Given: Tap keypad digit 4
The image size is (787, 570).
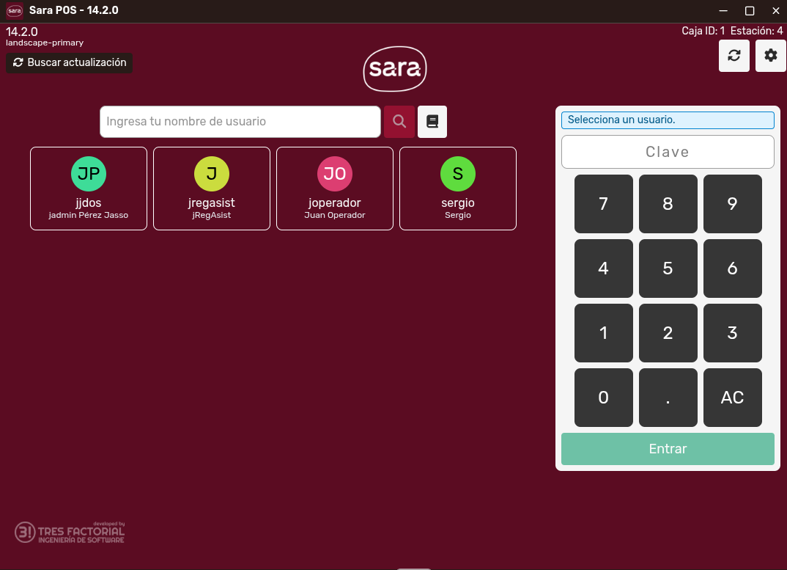Looking at the screenshot, I should pos(603,268).
